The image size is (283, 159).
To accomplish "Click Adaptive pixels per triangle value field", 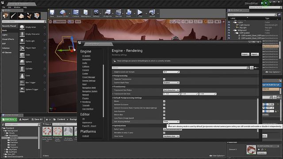I will click(x=171, y=72).
